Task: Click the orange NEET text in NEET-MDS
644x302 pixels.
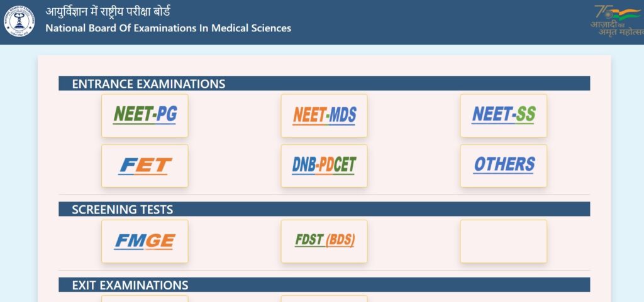Action: point(309,115)
